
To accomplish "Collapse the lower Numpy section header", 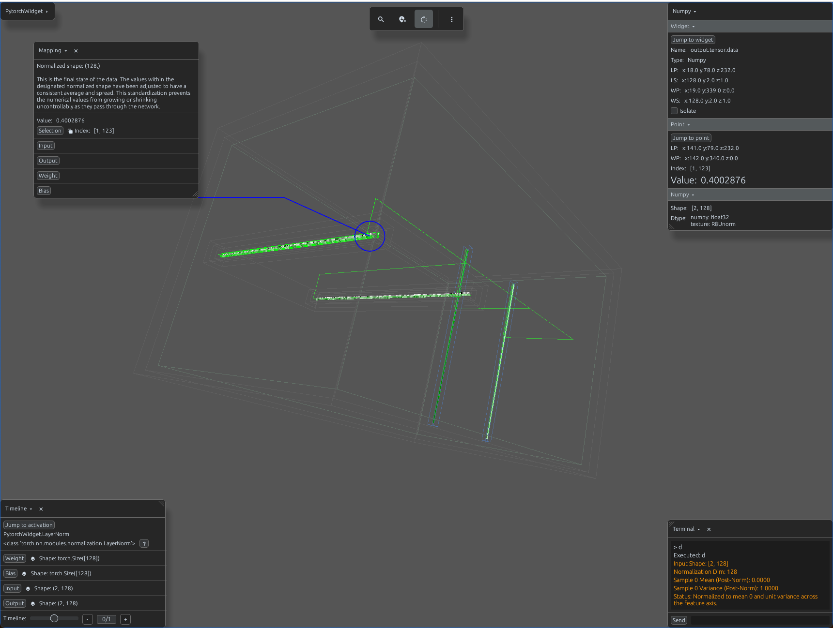I will 750,194.
